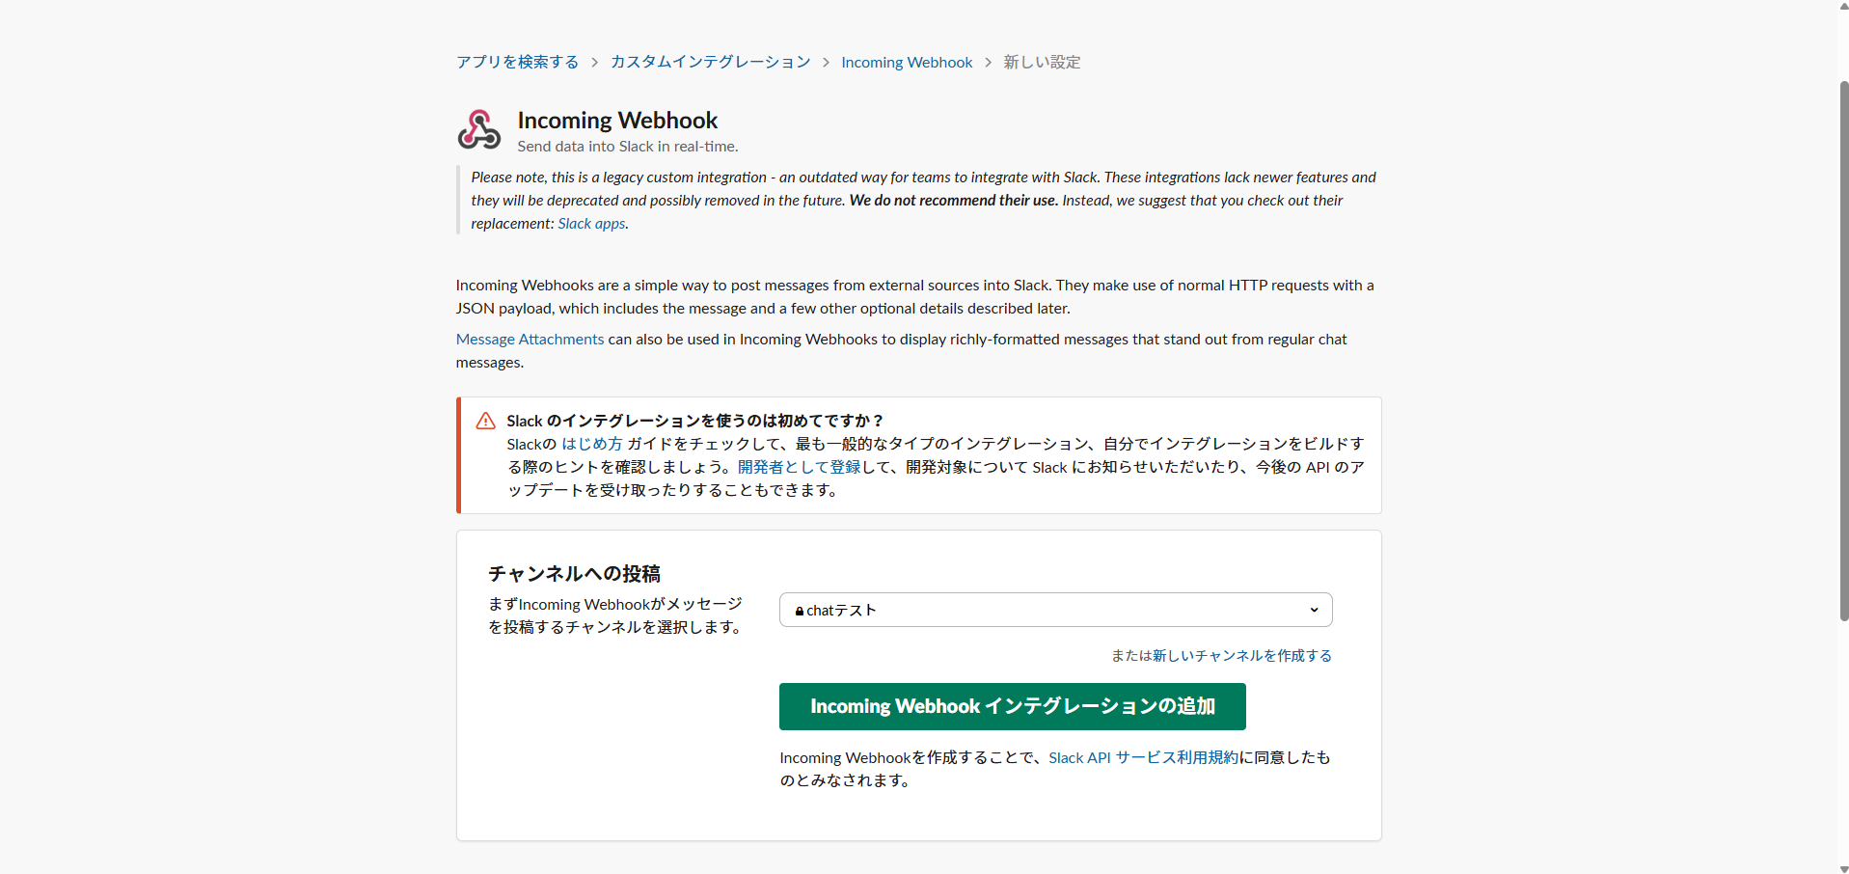Click the Incoming Webhook logo icon

478,129
